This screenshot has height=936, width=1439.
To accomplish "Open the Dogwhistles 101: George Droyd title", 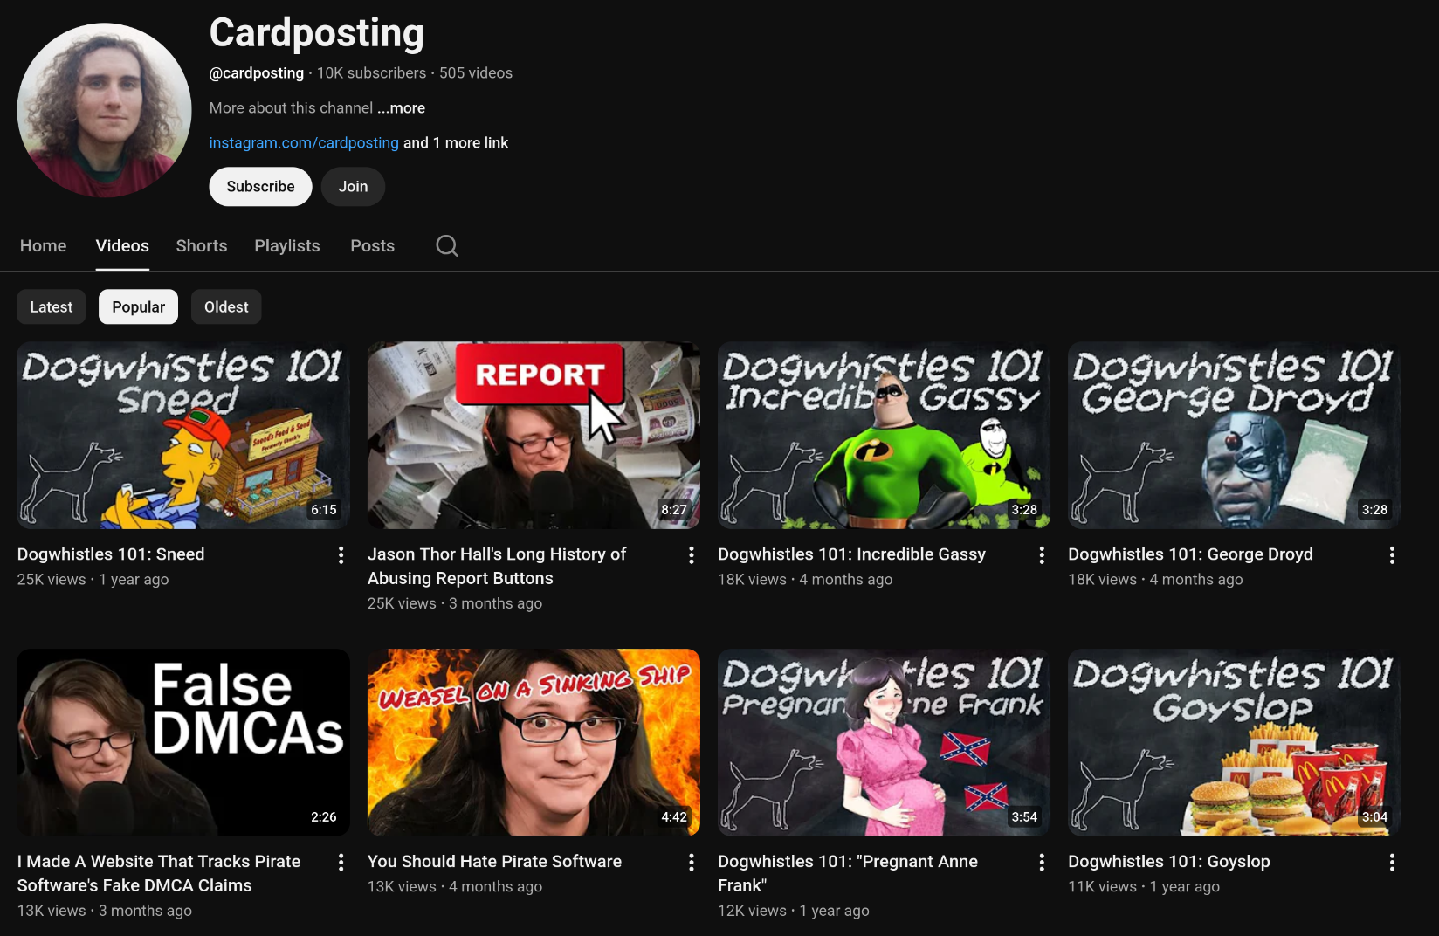I will click(x=1190, y=554).
